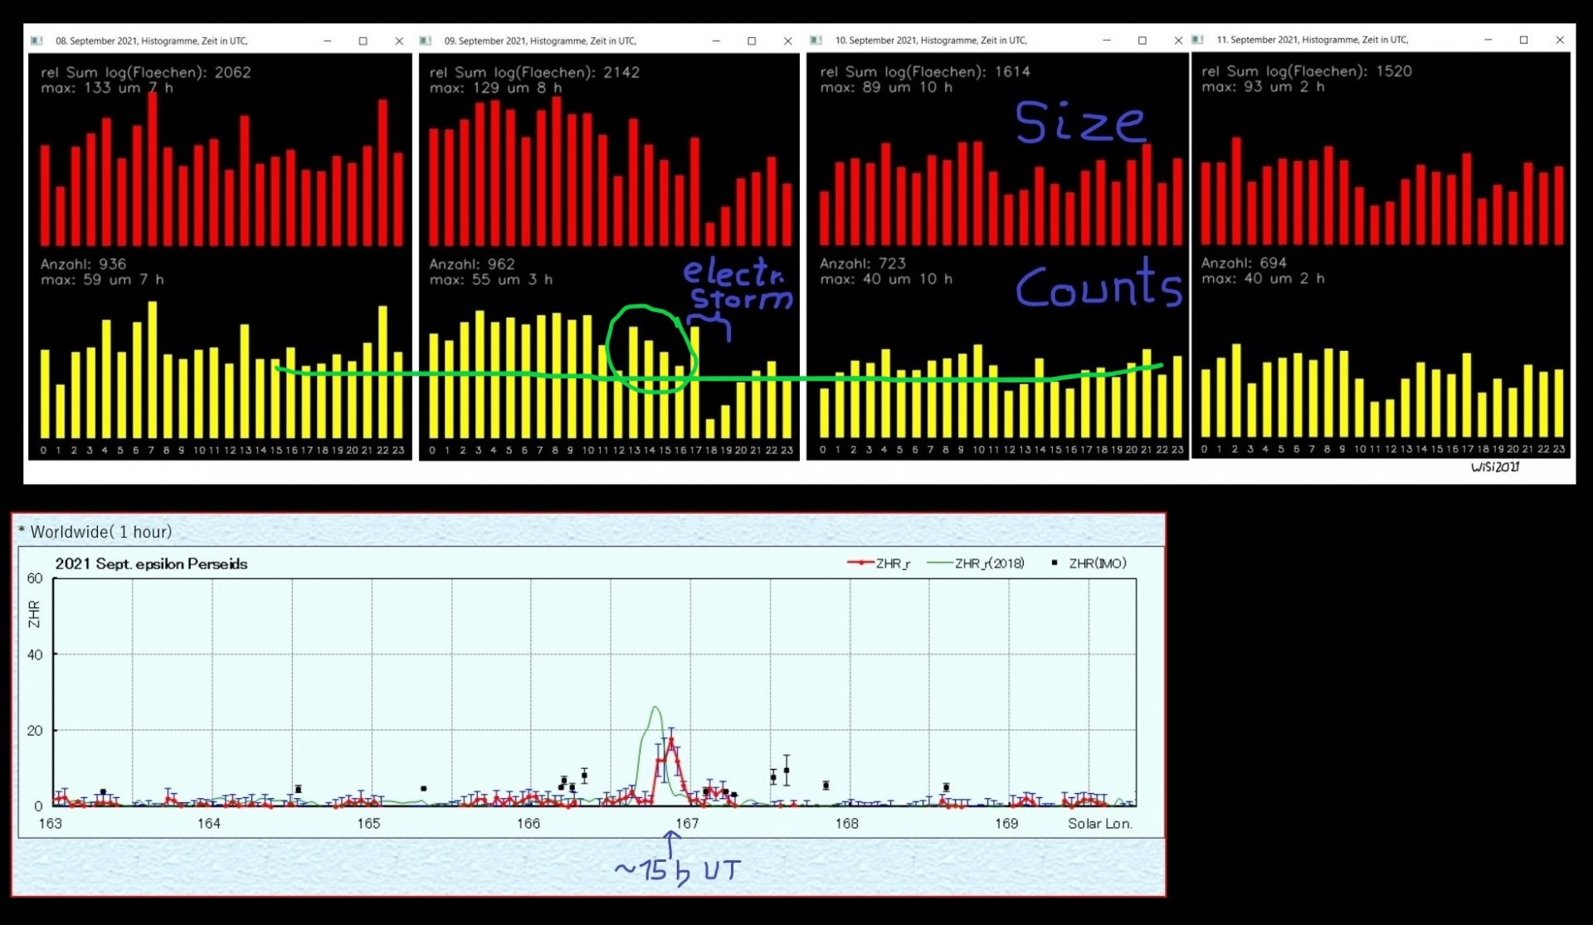
Task: Click the text 'max: 93 um 2 h'
Action: pyautogui.click(x=1264, y=87)
